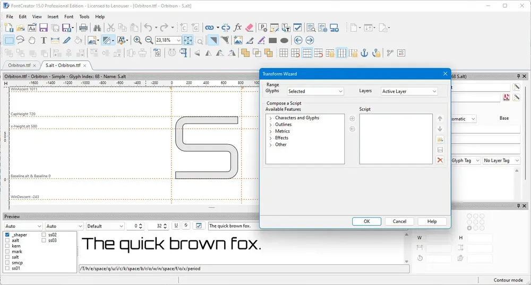Open the Insert menu

[53, 16]
